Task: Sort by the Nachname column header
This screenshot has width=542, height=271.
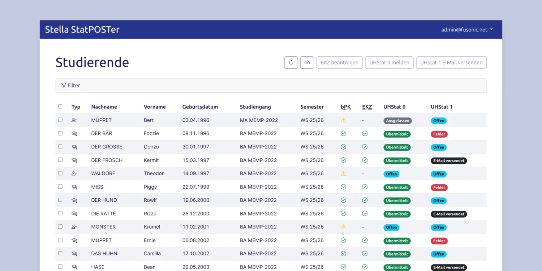Action: pyautogui.click(x=104, y=107)
